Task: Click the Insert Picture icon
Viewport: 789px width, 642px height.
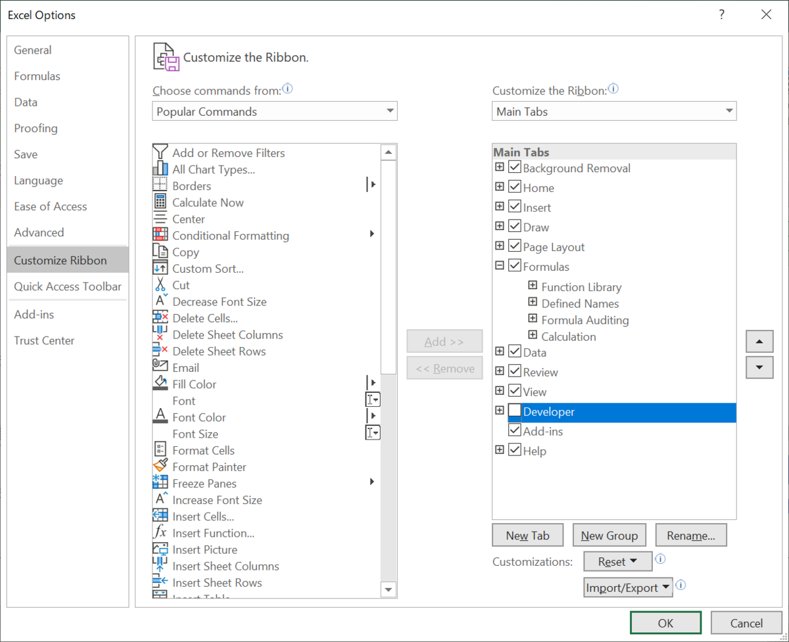Action: [160, 549]
